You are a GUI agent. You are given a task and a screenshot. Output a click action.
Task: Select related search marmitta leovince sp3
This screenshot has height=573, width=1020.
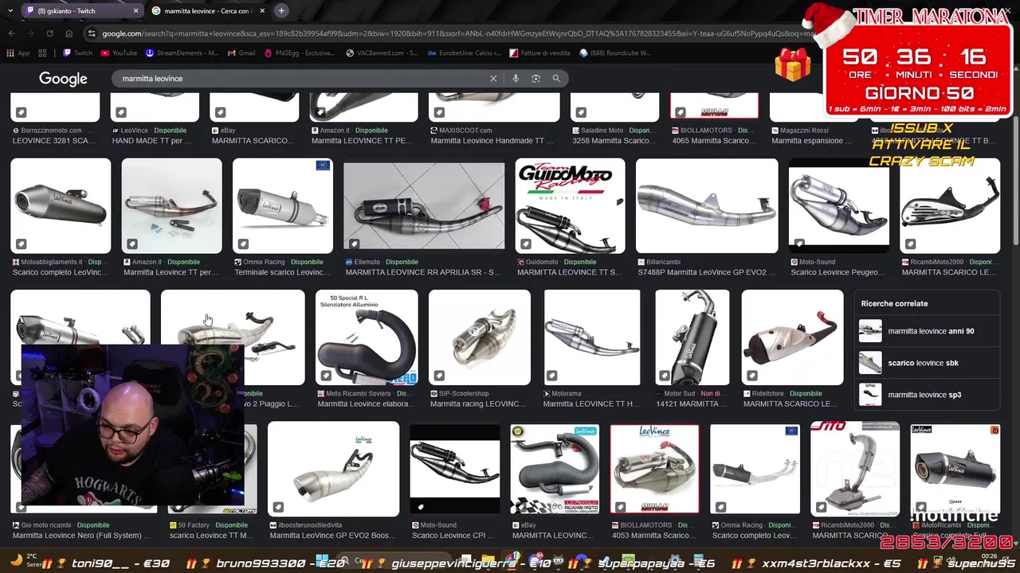click(x=928, y=395)
